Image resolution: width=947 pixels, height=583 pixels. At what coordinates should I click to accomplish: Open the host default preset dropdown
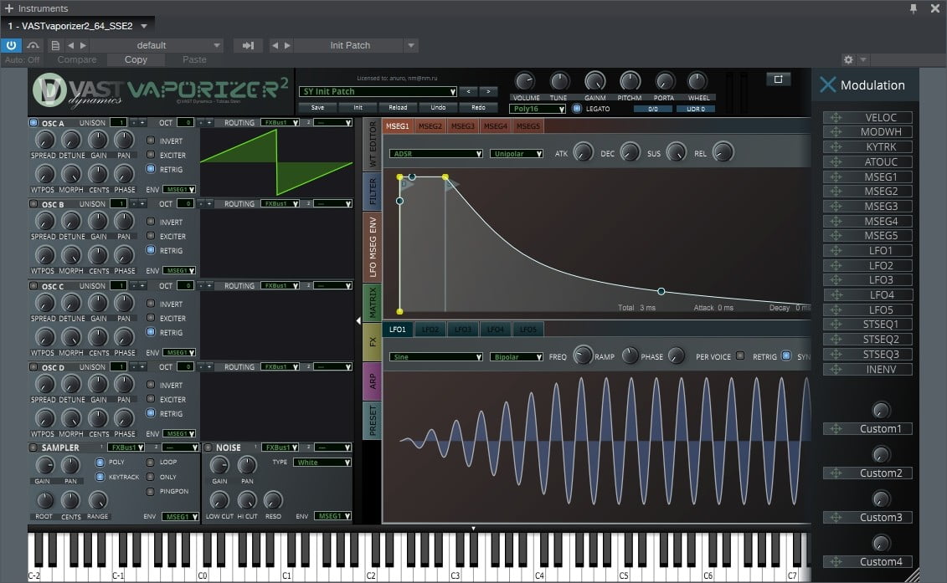coord(157,45)
